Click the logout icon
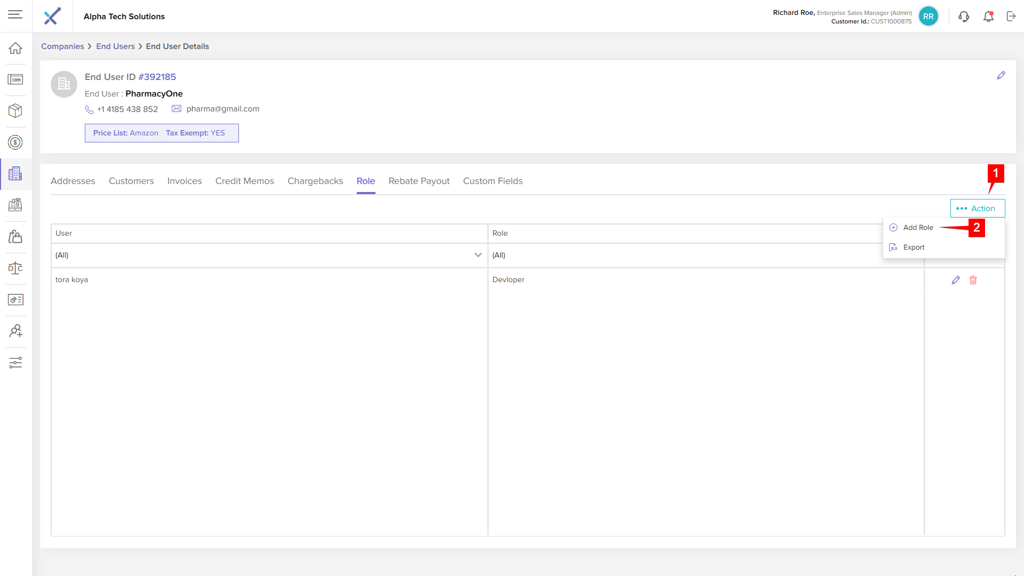 click(1011, 17)
